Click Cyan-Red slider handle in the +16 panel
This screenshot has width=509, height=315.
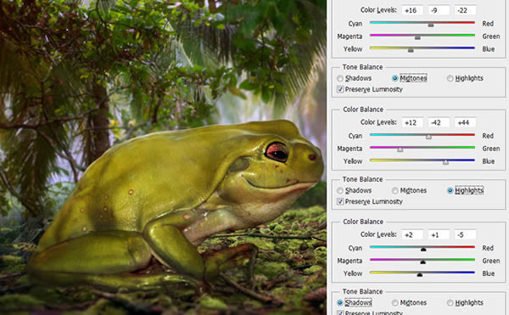[x=431, y=25]
